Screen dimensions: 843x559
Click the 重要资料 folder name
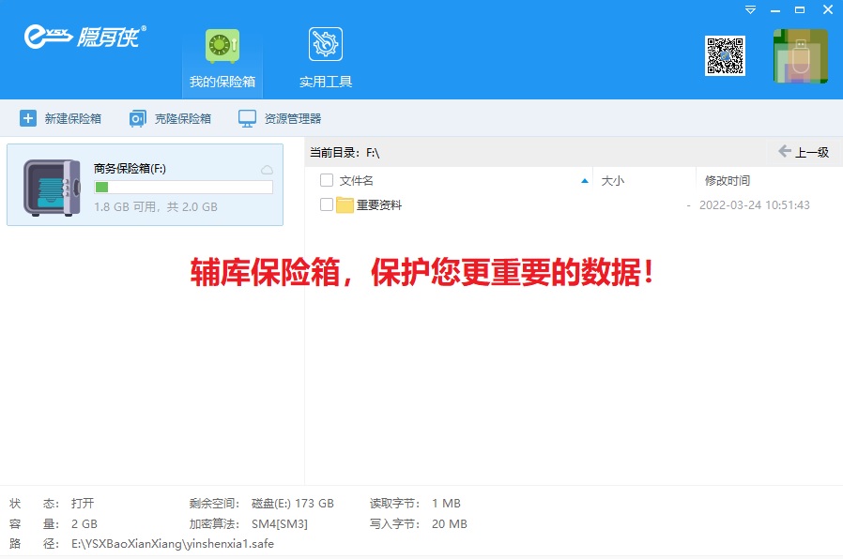(379, 204)
